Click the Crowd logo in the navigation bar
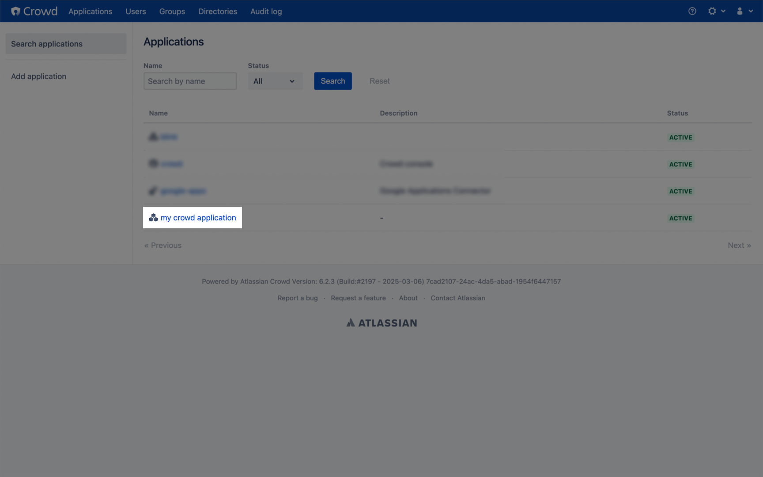763x477 pixels. 34,11
